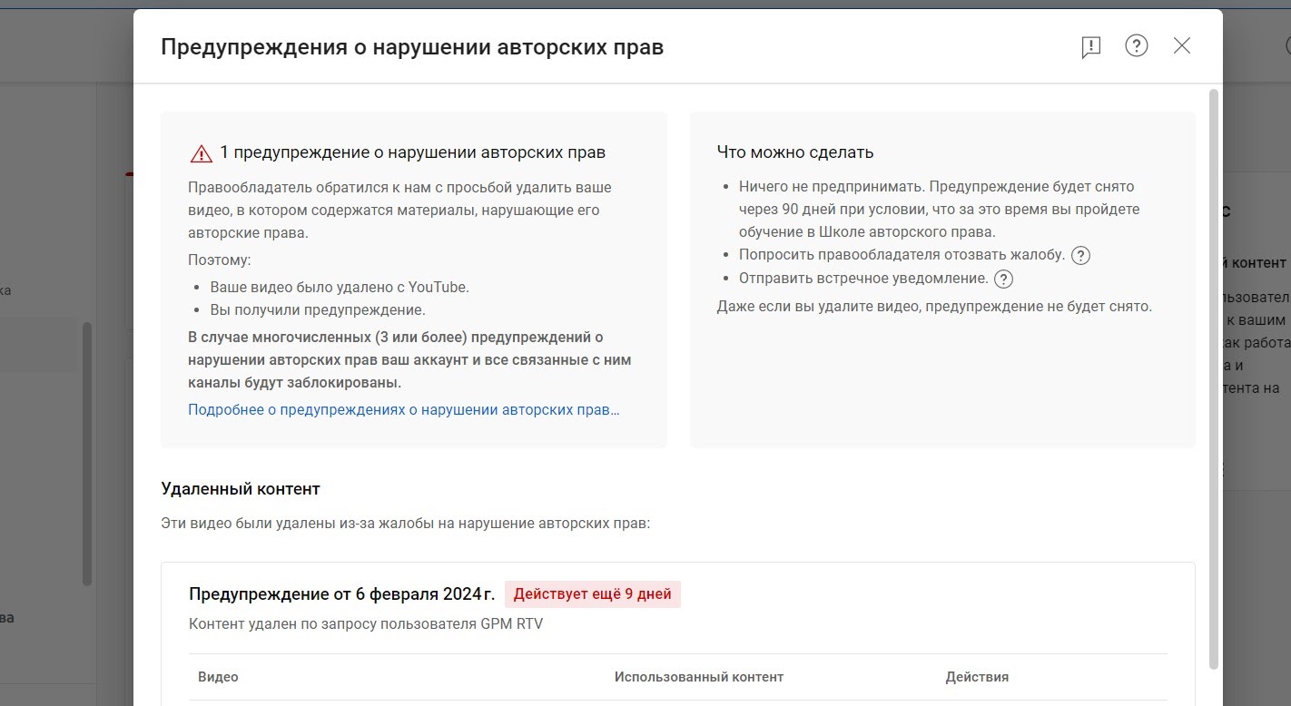Click the 'Что можно сделать' heading
1291x706 pixels.
(795, 152)
